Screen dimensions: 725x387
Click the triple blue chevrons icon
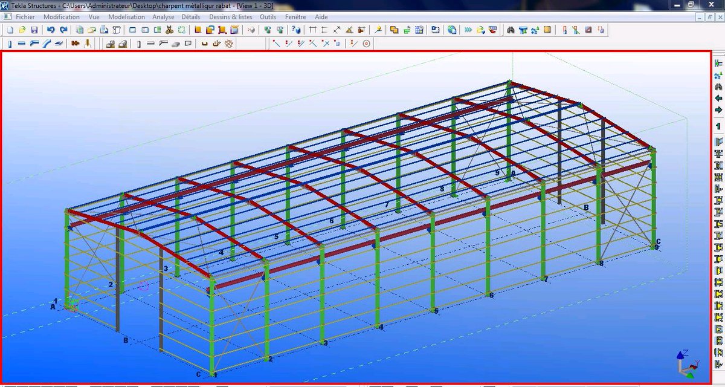(x=468, y=30)
